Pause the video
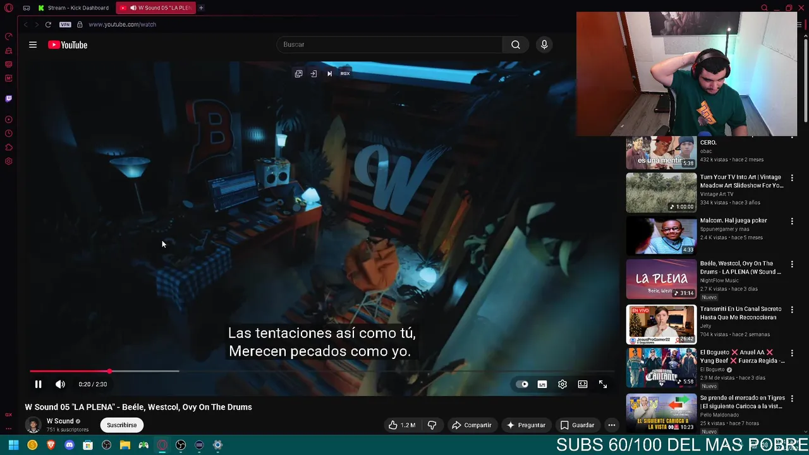 click(x=38, y=384)
